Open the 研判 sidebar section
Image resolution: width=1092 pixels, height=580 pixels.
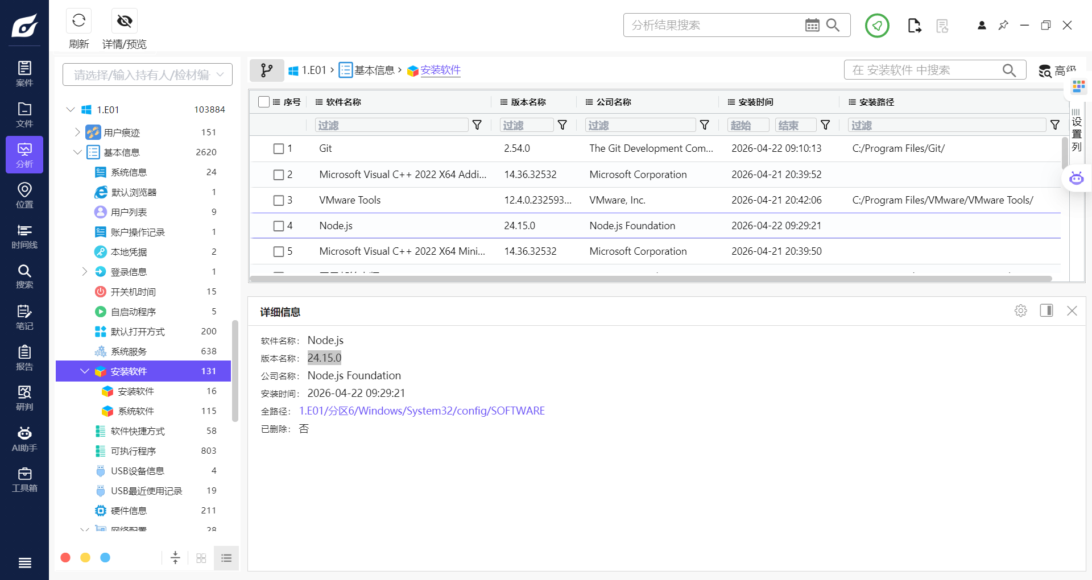point(24,398)
